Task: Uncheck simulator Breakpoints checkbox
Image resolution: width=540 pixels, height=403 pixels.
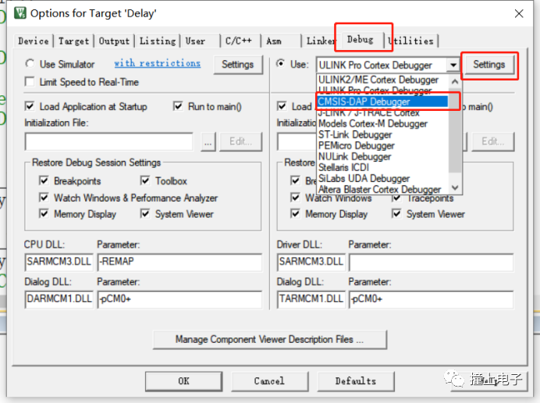Action: pos(44,180)
